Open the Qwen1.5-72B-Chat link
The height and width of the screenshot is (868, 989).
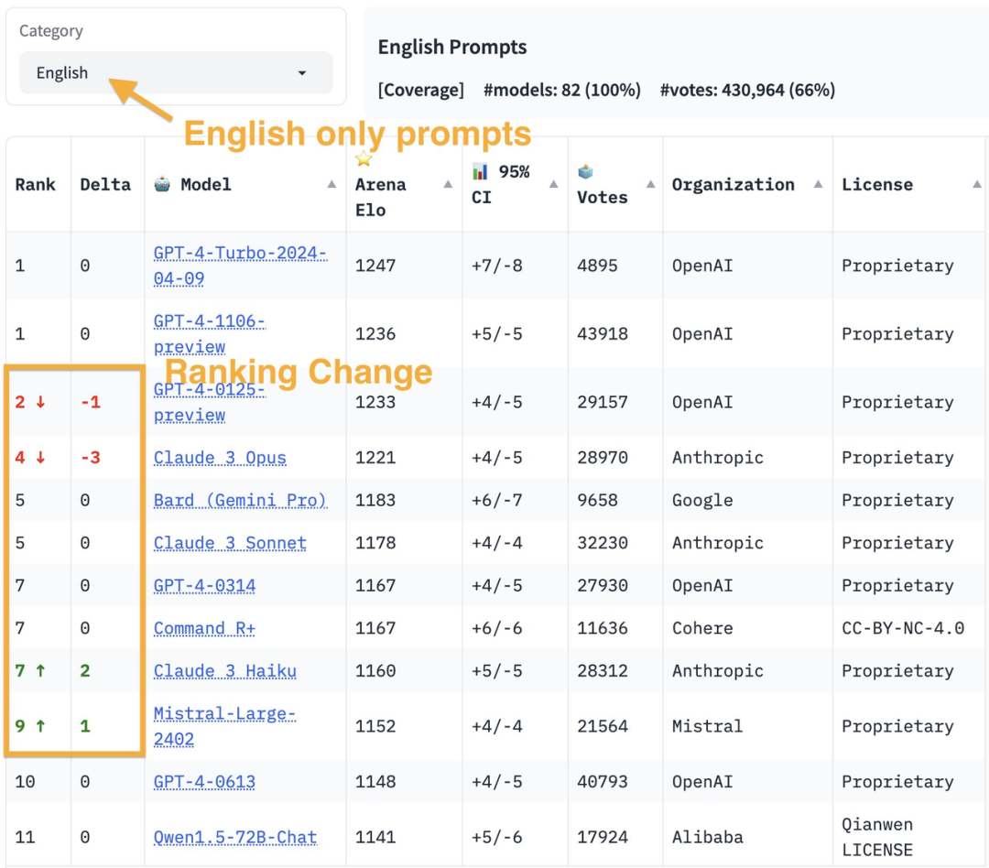tap(235, 837)
